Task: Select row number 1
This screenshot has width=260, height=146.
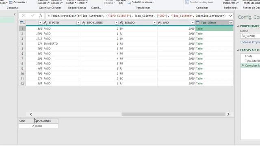Action: click(x=22, y=29)
